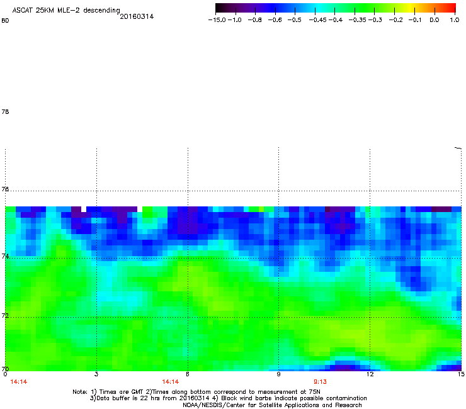The height and width of the screenshot is (409, 466).
Task: Select the longitude axis label 6
Action: coord(188,374)
